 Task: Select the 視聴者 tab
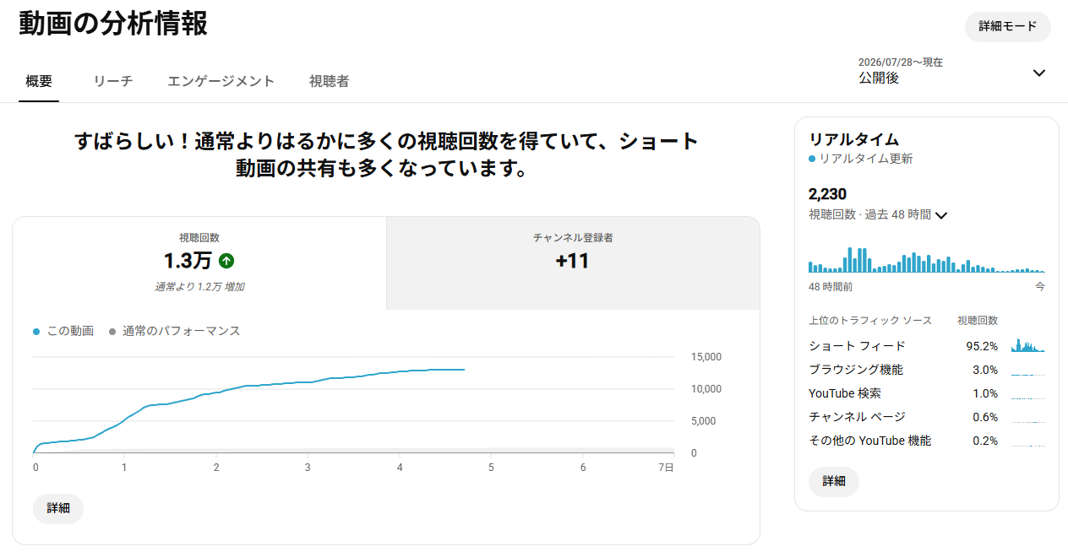pyautogui.click(x=330, y=82)
